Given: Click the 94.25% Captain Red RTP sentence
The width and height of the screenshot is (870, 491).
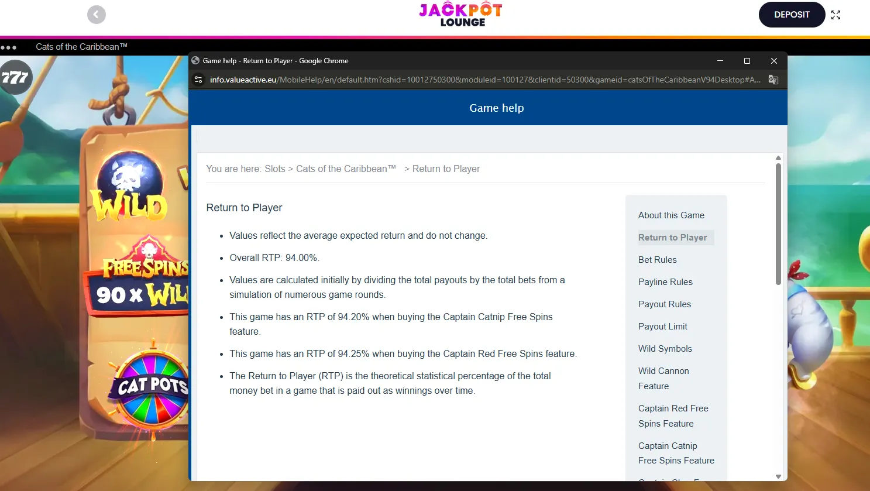Looking at the screenshot, I should coord(403,354).
